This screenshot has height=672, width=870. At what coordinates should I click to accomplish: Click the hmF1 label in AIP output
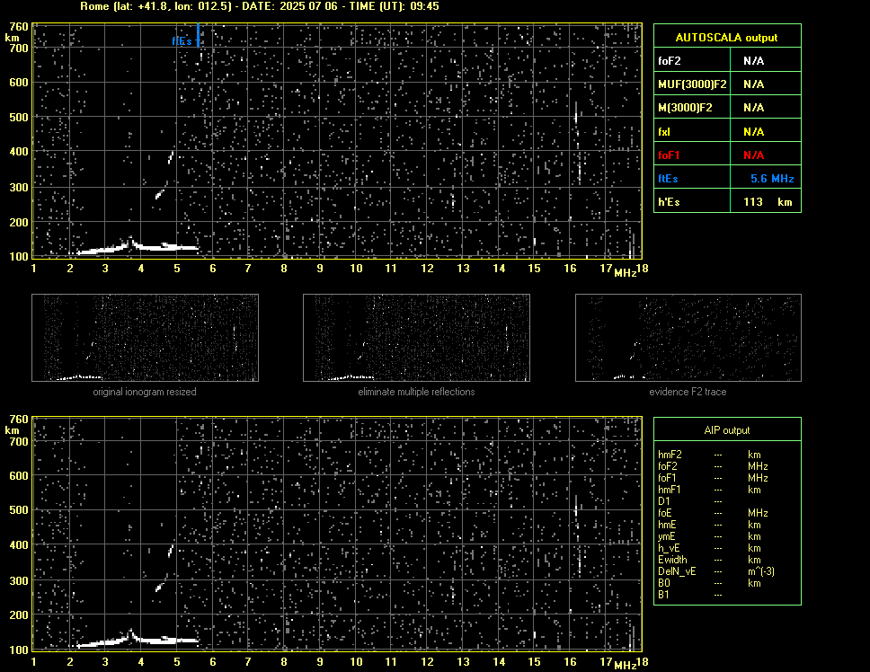pyautogui.click(x=670, y=490)
